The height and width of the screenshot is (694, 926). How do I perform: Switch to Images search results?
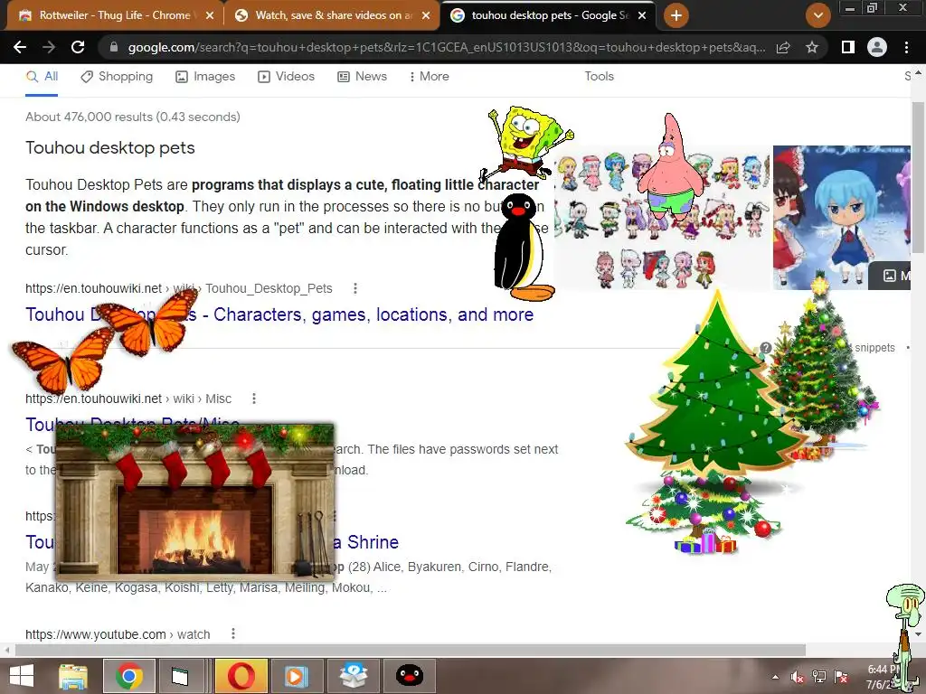coord(205,76)
